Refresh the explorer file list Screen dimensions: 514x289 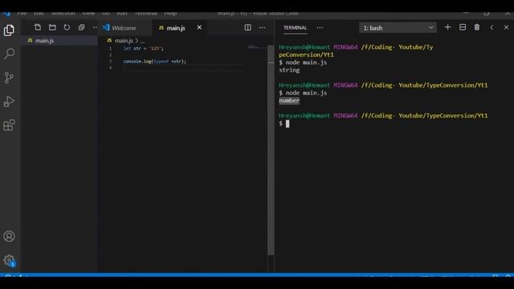click(67, 27)
